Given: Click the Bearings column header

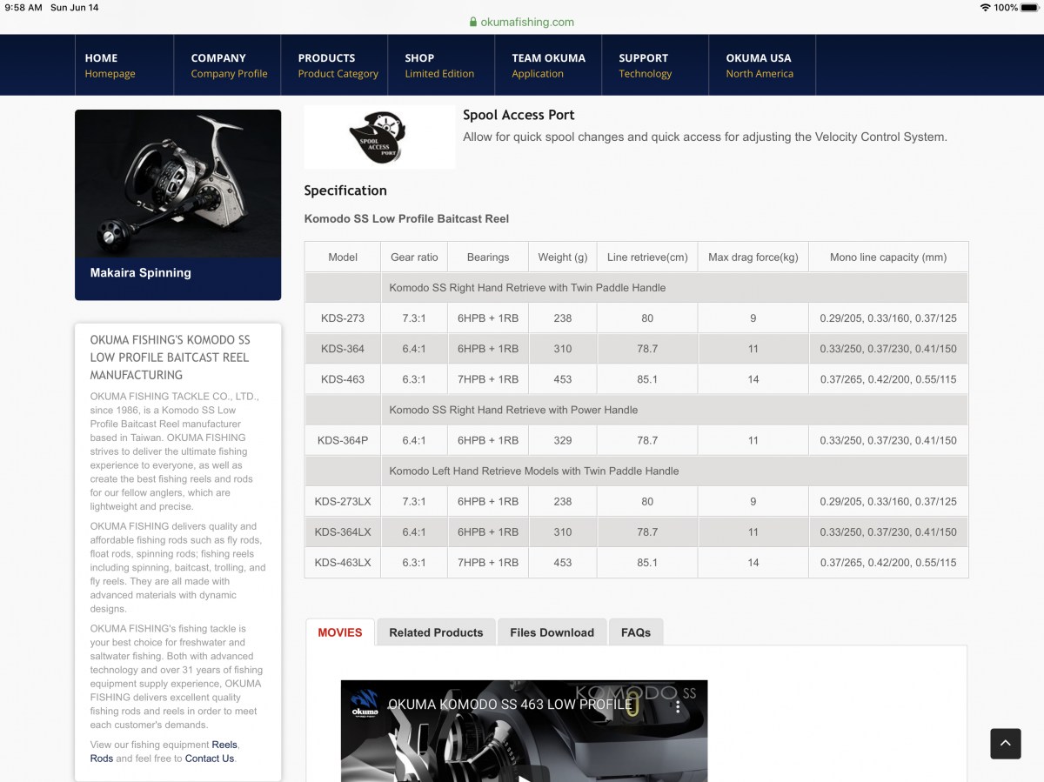Looking at the screenshot, I should click(x=488, y=257).
